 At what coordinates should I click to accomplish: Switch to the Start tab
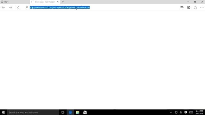tap(15, 2)
